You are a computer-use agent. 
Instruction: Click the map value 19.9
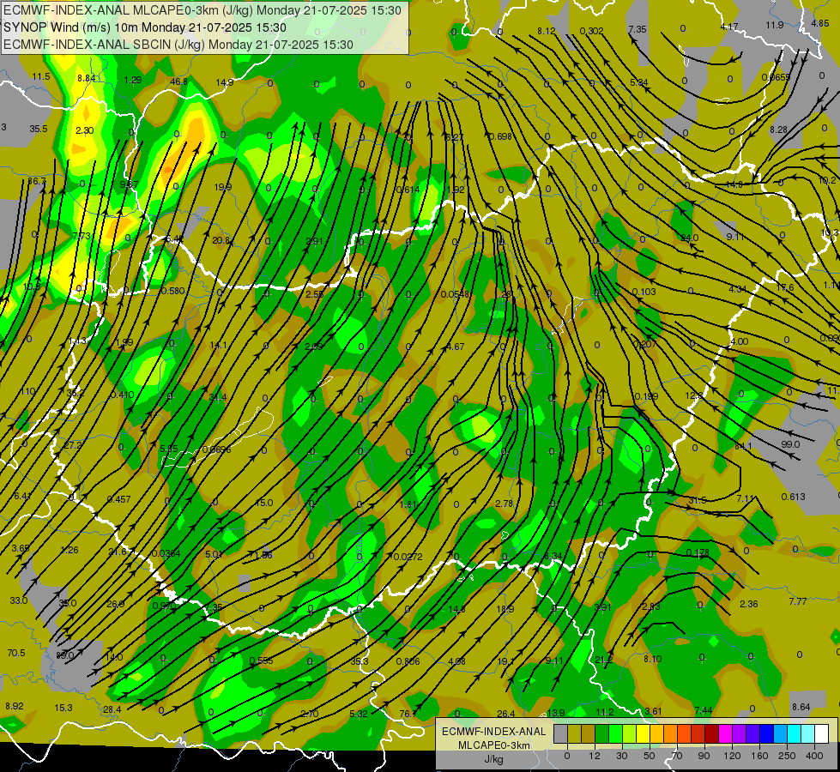tap(223, 187)
